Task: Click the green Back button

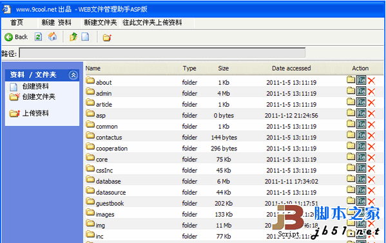Action: (16, 37)
